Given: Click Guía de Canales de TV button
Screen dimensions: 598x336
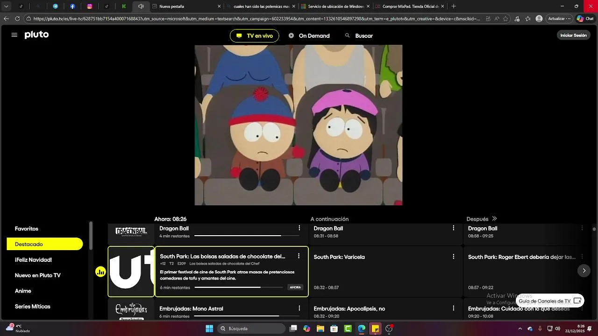Looking at the screenshot, I should coord(550,301).
